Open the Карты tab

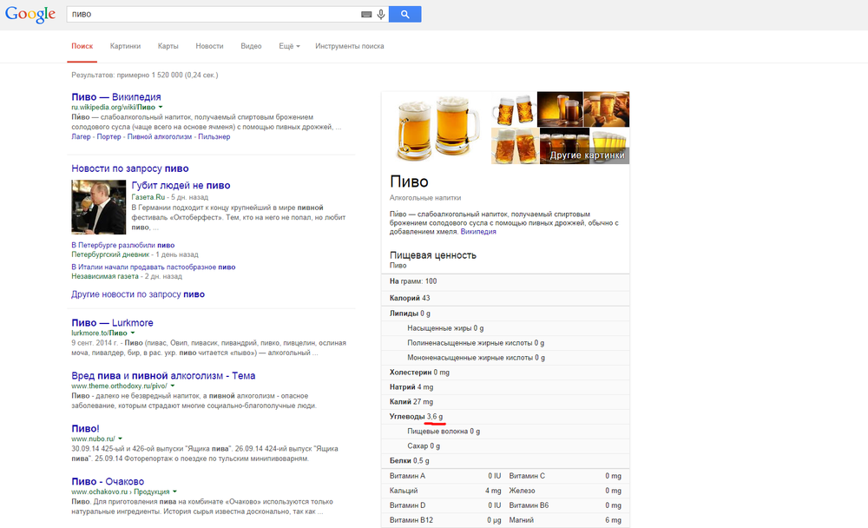(168, 46)
